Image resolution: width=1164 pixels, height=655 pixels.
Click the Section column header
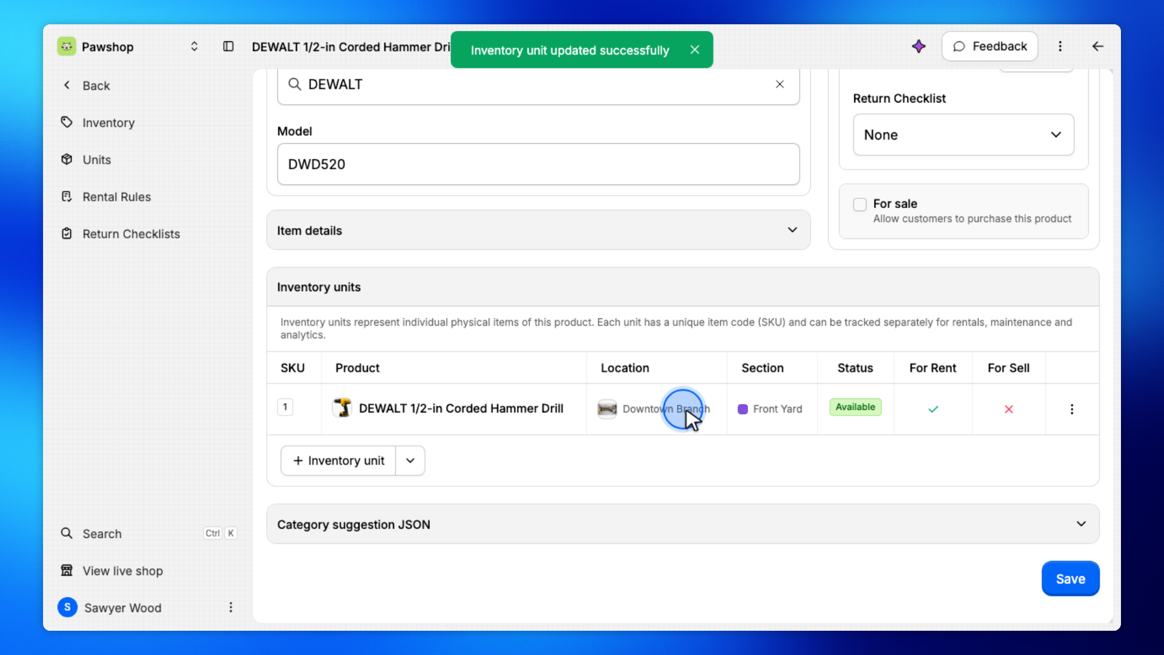(x=762, y=368)
